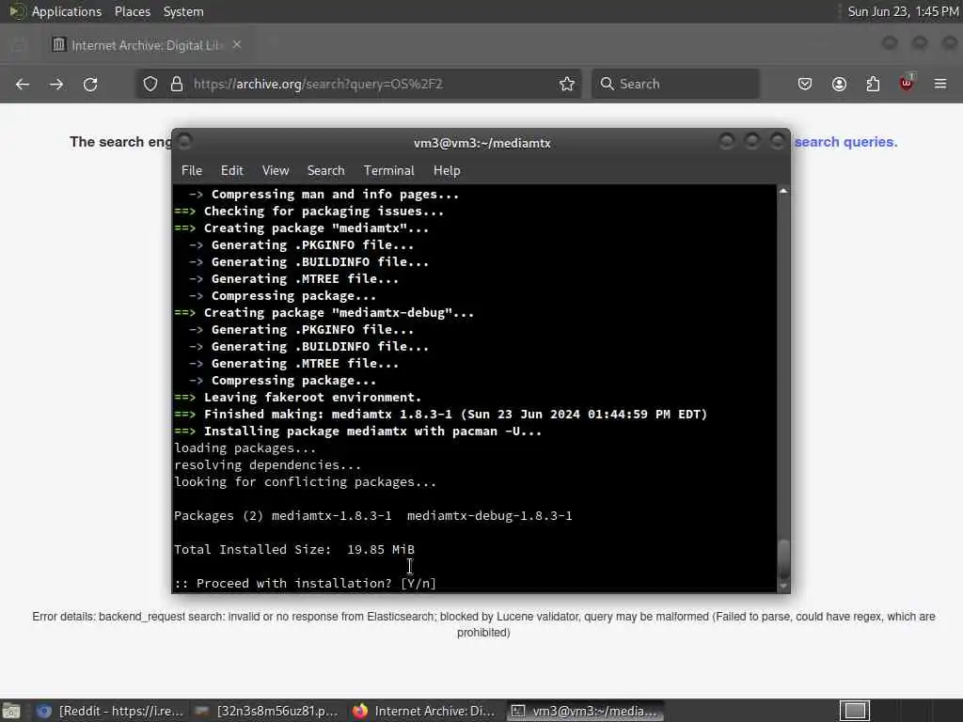This screenshot has height=722, width=963.
Task: Click terminal scrollbar up arrow
Action: tap(783, 192)
